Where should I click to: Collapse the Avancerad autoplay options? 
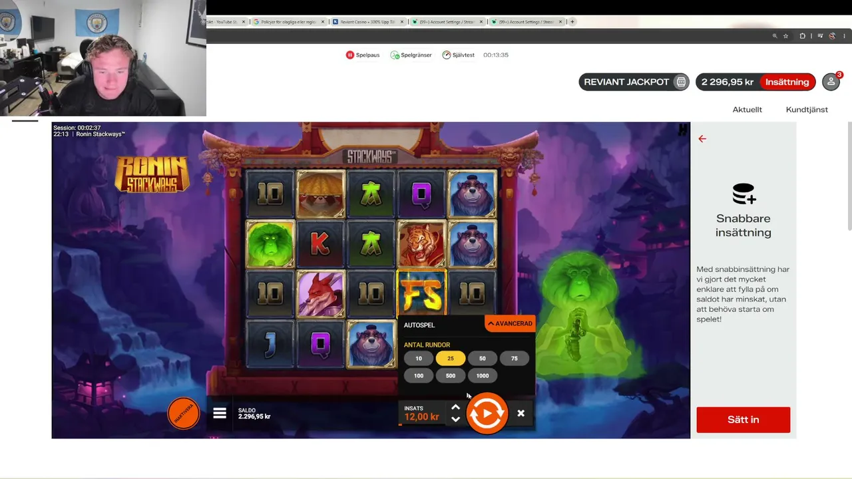click(x=510, y=324)
